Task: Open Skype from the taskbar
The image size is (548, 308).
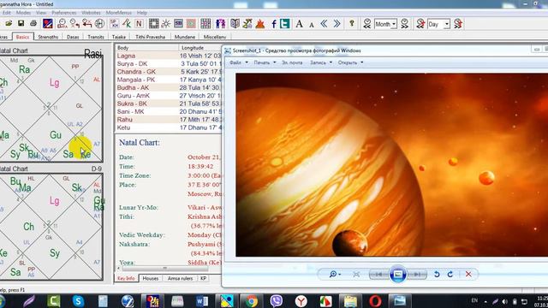Action: tap(78, 301)
